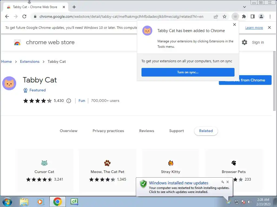Close the Tabby Cat Web Store tab

pyautogui.click(x=64, y=7)
